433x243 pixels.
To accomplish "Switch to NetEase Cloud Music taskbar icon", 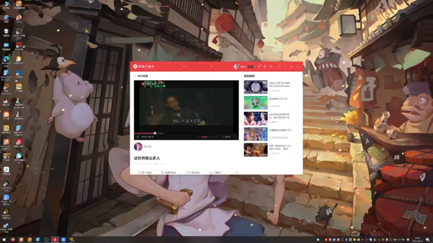I will (55, 240).
